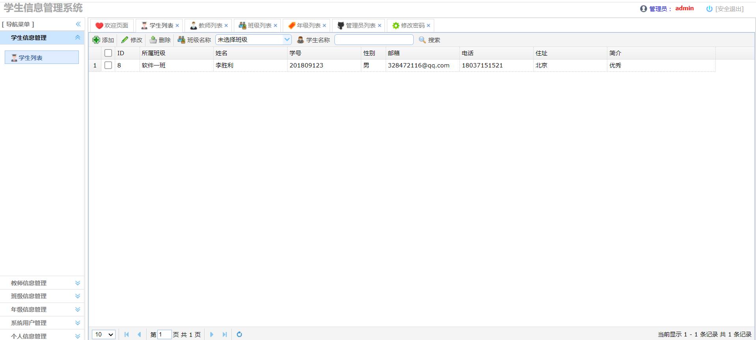Close the 年级列表 tab
The height and width of the screenshot is (340, 756).
pos(324,26)
